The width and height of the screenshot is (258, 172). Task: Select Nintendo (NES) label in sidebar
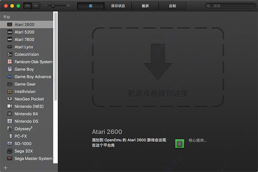tap(29, 106)
